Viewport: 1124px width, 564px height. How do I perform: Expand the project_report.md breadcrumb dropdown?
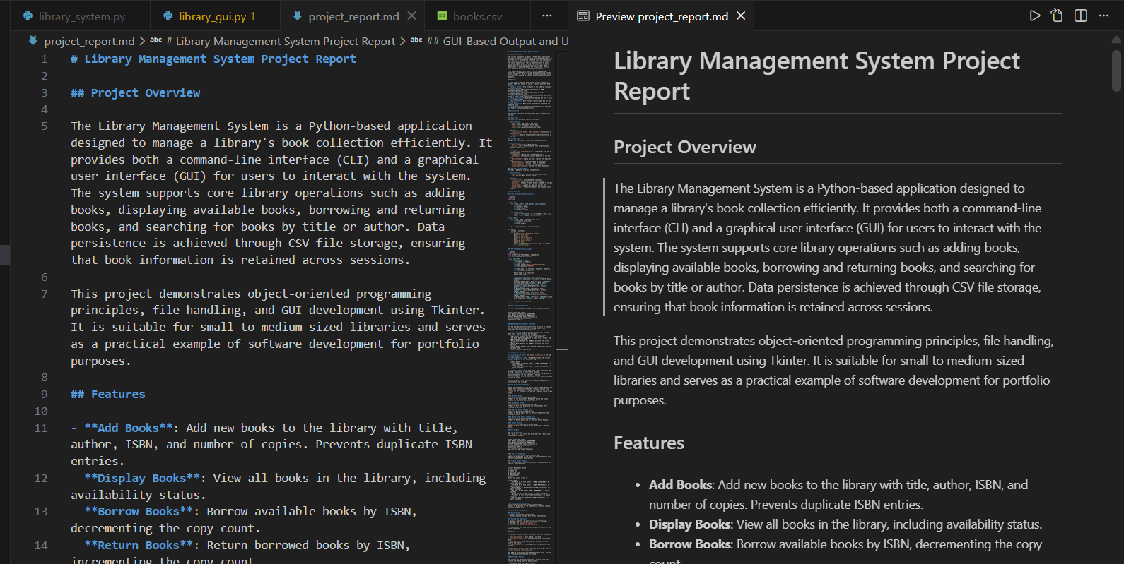pyautogui.click(x=89, y=41)
